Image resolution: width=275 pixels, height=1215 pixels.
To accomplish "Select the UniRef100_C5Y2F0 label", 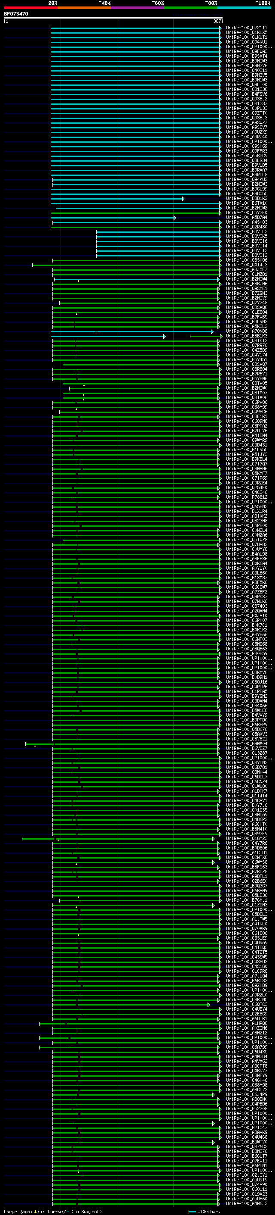I will pos(247,213).
